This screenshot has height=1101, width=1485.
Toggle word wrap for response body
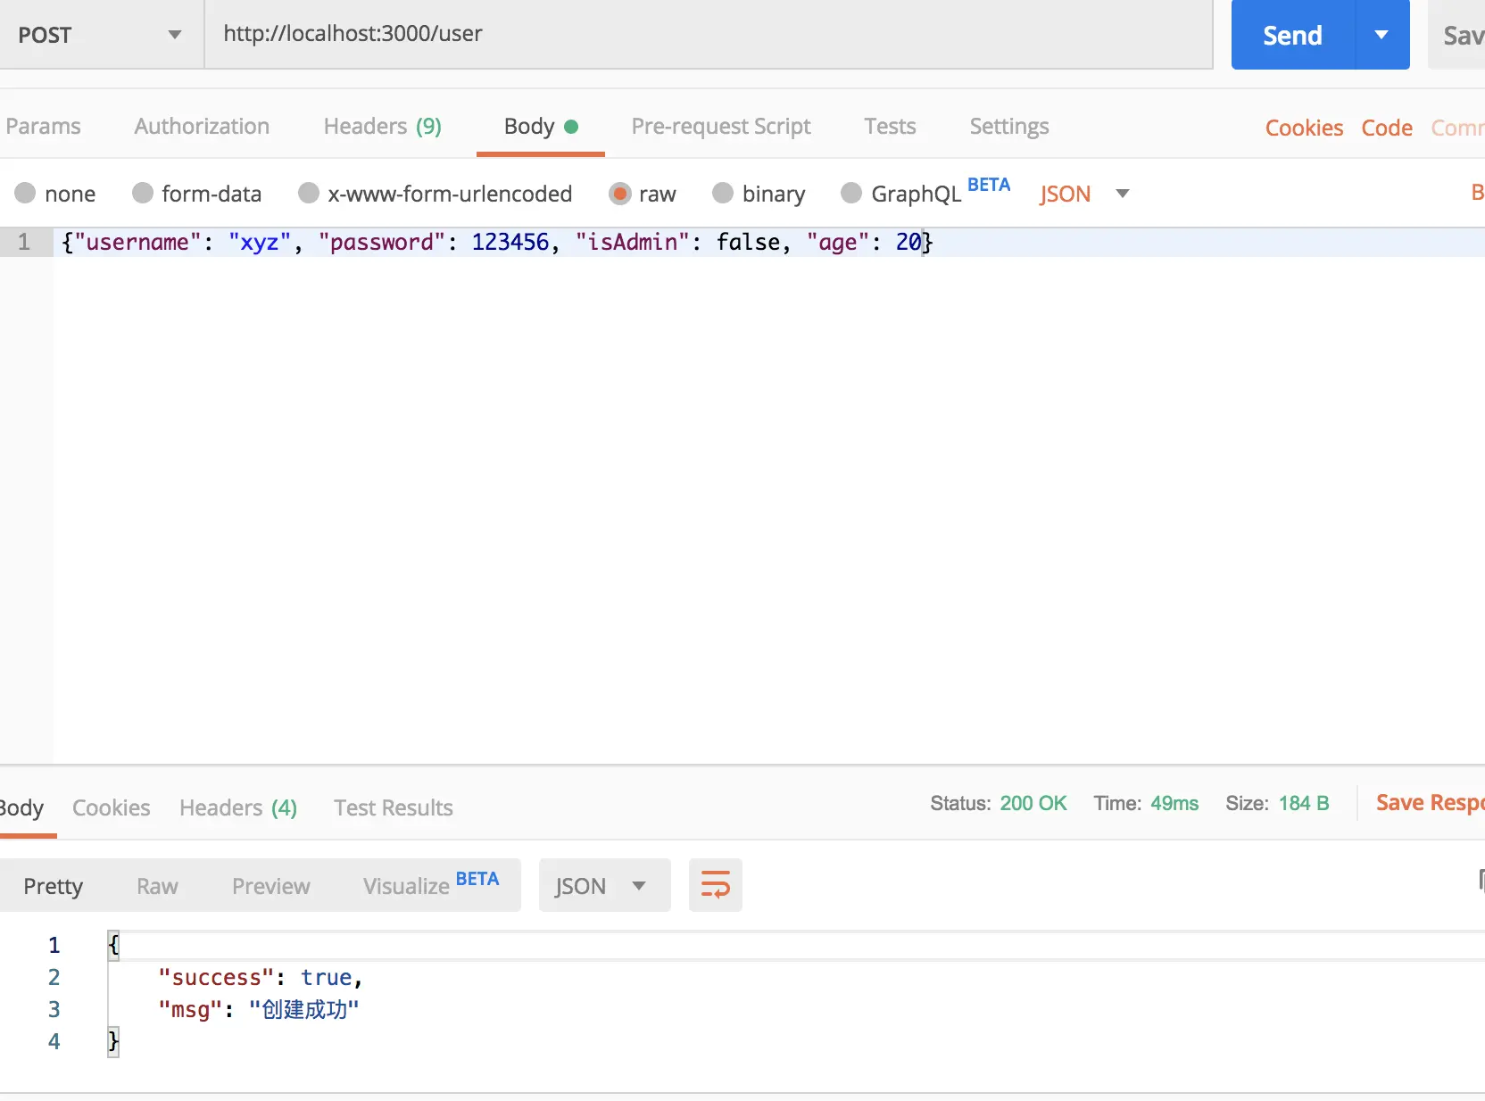coord(715,885)
